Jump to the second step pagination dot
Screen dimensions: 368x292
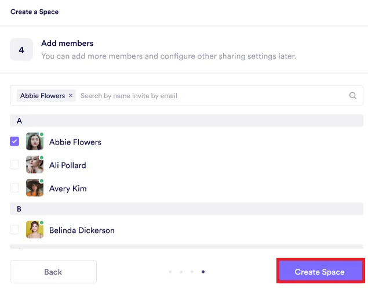(181, 272)
